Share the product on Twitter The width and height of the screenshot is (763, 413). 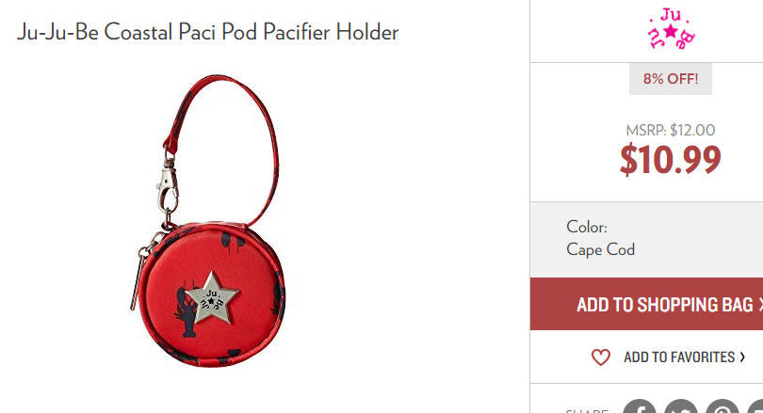pyautogui.click(x=681, y=406)
